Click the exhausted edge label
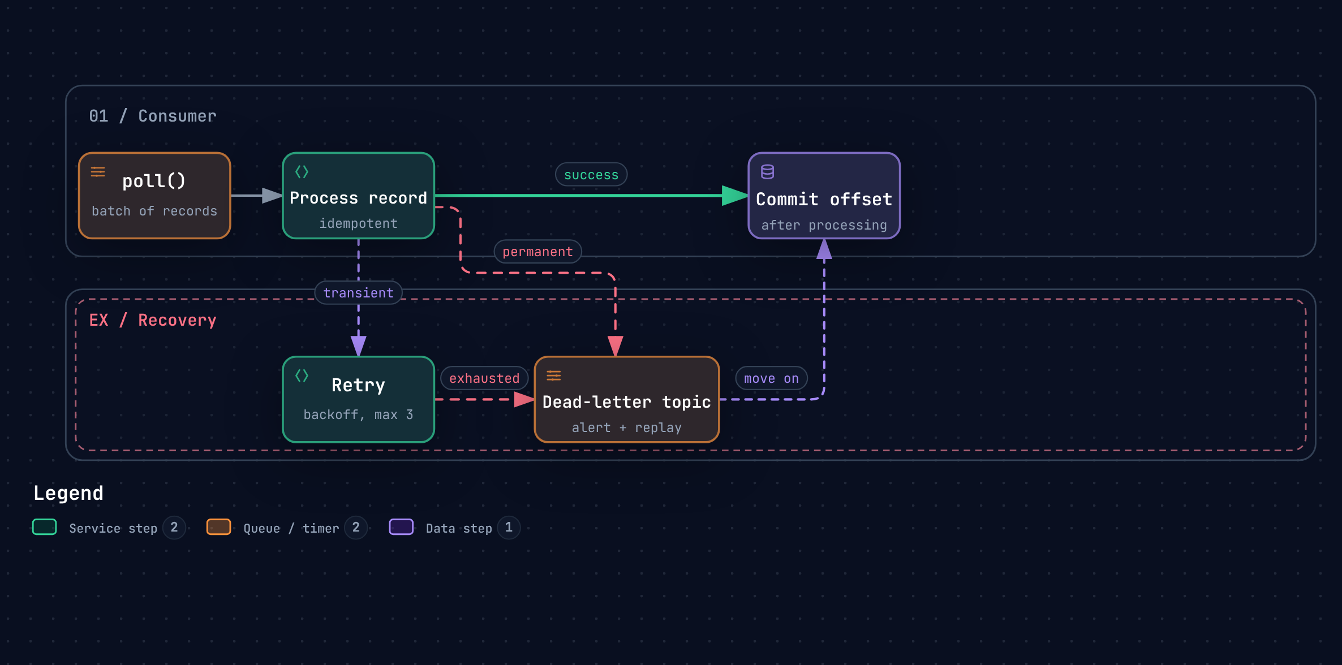The width and height of the screenshot is (1342, 665). pyautogui.click(x=484, y=378)
